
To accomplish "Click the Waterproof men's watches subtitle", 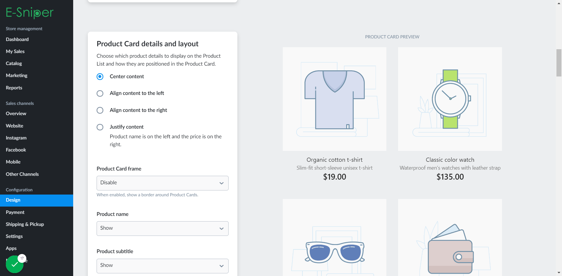I will tap(450, 168).
